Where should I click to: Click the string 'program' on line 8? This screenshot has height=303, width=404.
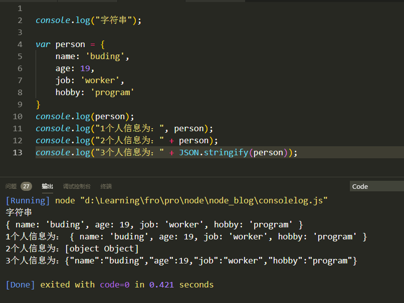(112, 92)
